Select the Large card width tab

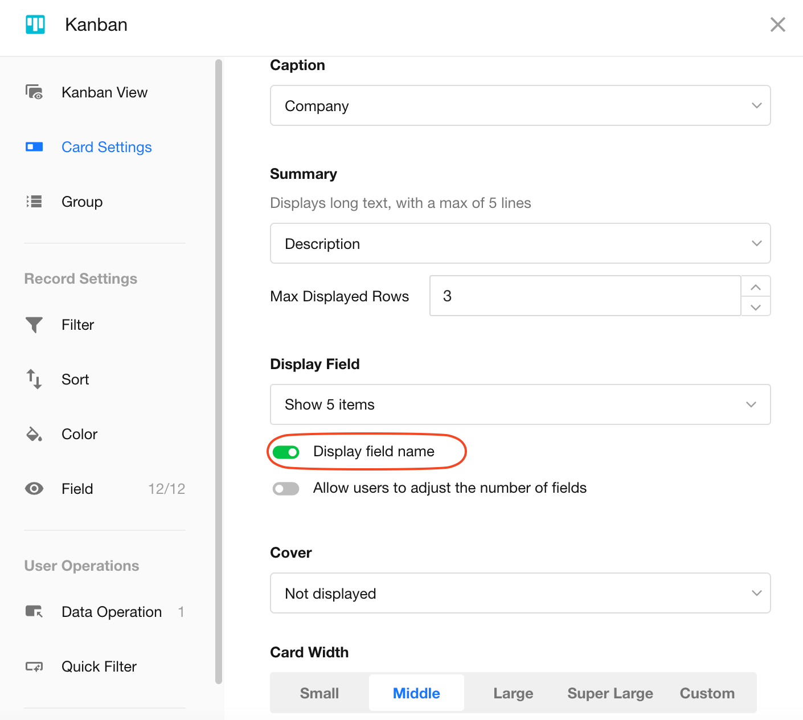[513, 693]
